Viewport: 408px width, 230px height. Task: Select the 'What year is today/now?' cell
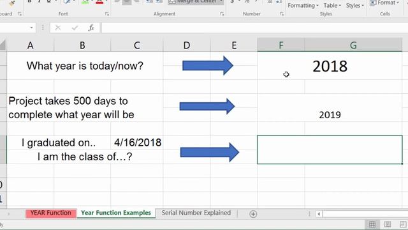85,66
